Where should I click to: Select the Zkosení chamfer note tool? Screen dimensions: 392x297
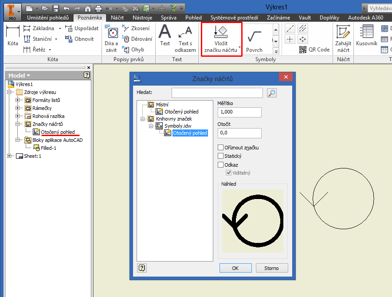tap(136, 28)
